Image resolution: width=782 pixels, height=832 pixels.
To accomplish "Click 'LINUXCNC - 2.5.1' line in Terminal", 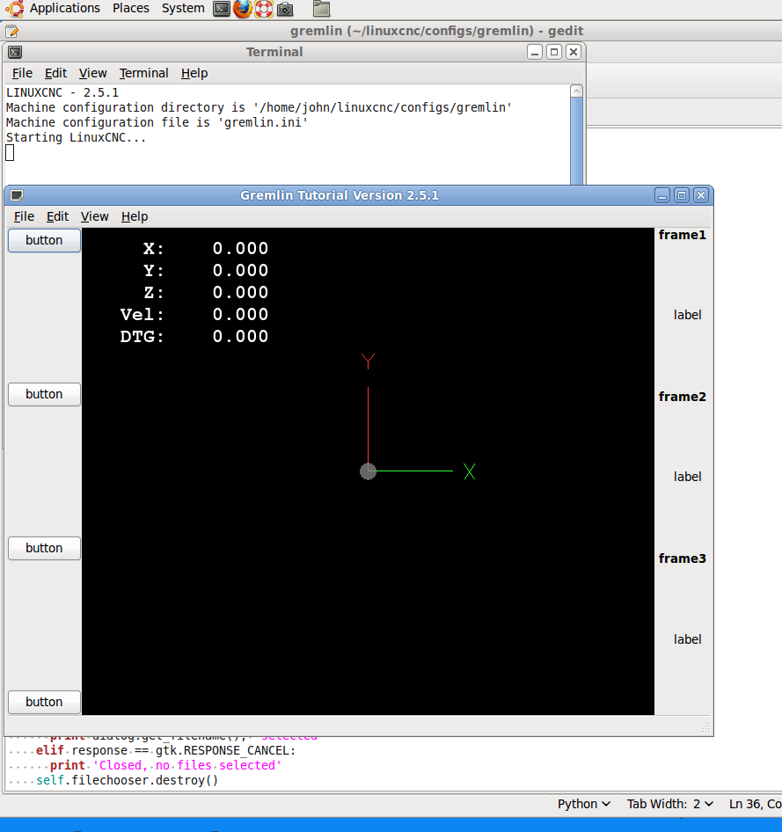I will pos(62,93).
